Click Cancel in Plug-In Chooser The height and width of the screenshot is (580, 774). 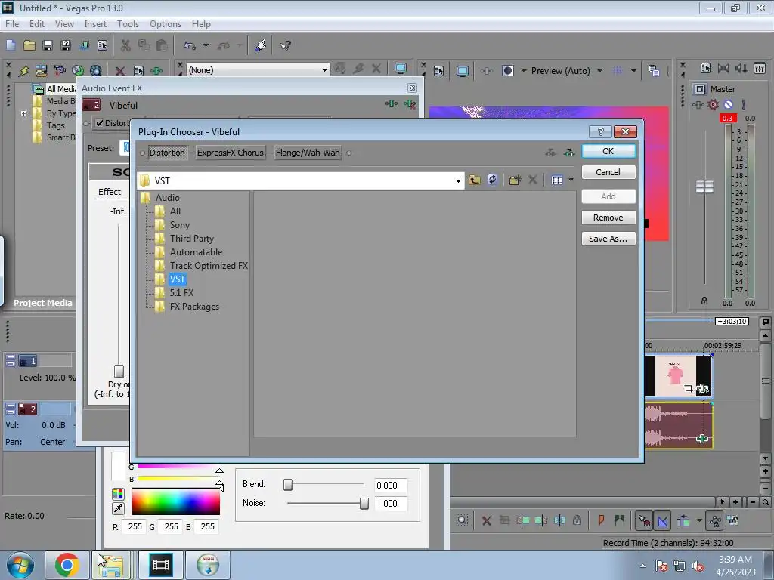608,171
